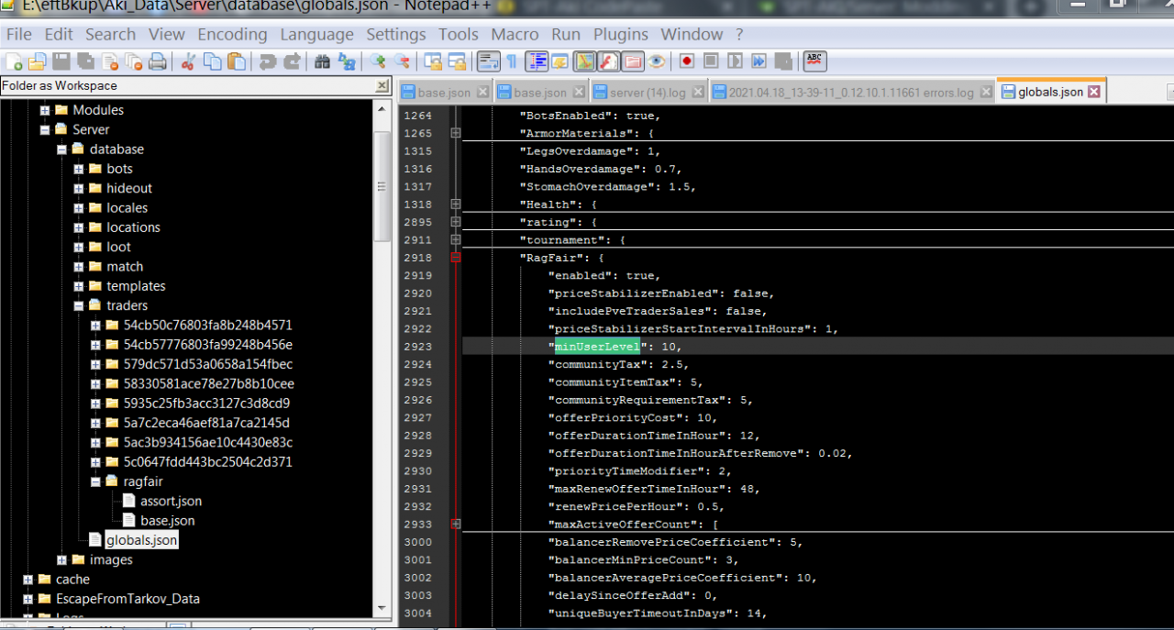Toggle the indent guide toolbar button
Screen dimensions: 1174x630
click(x=537, y=62)
